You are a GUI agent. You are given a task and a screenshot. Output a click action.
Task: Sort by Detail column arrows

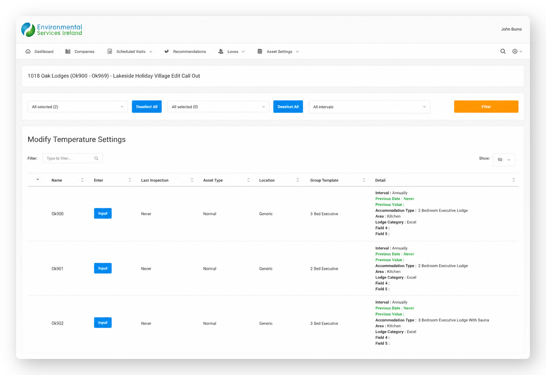[x=514, y=180]
